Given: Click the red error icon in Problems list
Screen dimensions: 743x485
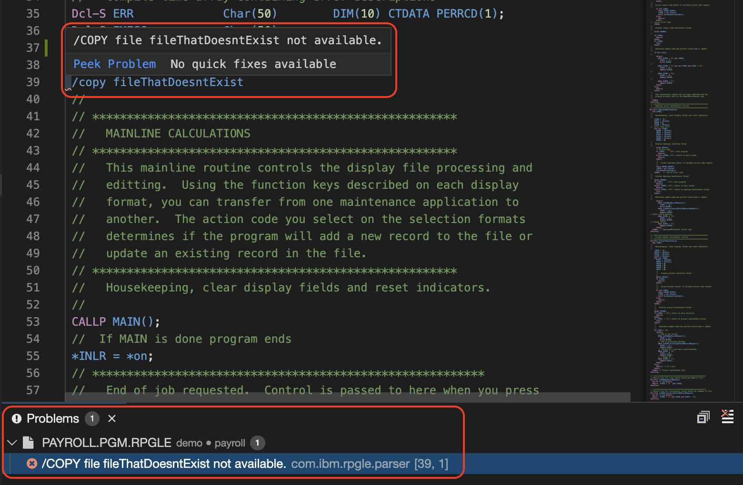Looking at the screenshot, I should [x=32, y=464].
